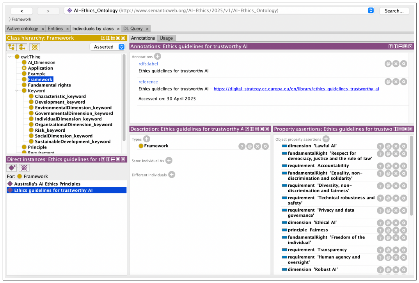Image resolution: width=419 pixels, height=283 pixels.
Task: Select Example class in hierarchy
Action: coord(37,74)
